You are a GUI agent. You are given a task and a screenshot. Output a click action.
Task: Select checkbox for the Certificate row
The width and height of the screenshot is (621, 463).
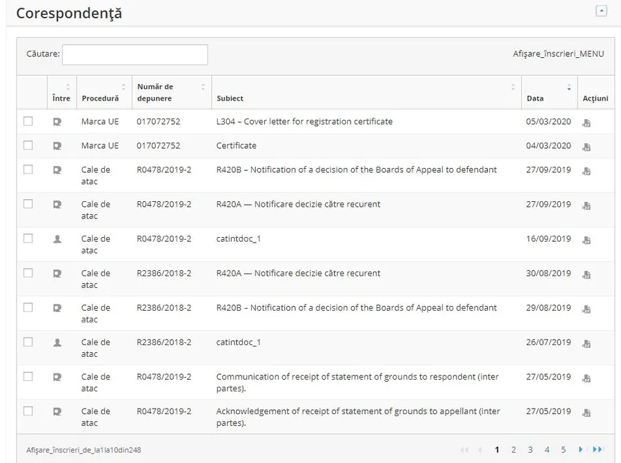(x=28, y=145)
